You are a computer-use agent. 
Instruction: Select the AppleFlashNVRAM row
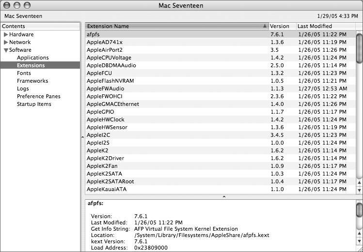pyautogui.click(x=220, y=81)
